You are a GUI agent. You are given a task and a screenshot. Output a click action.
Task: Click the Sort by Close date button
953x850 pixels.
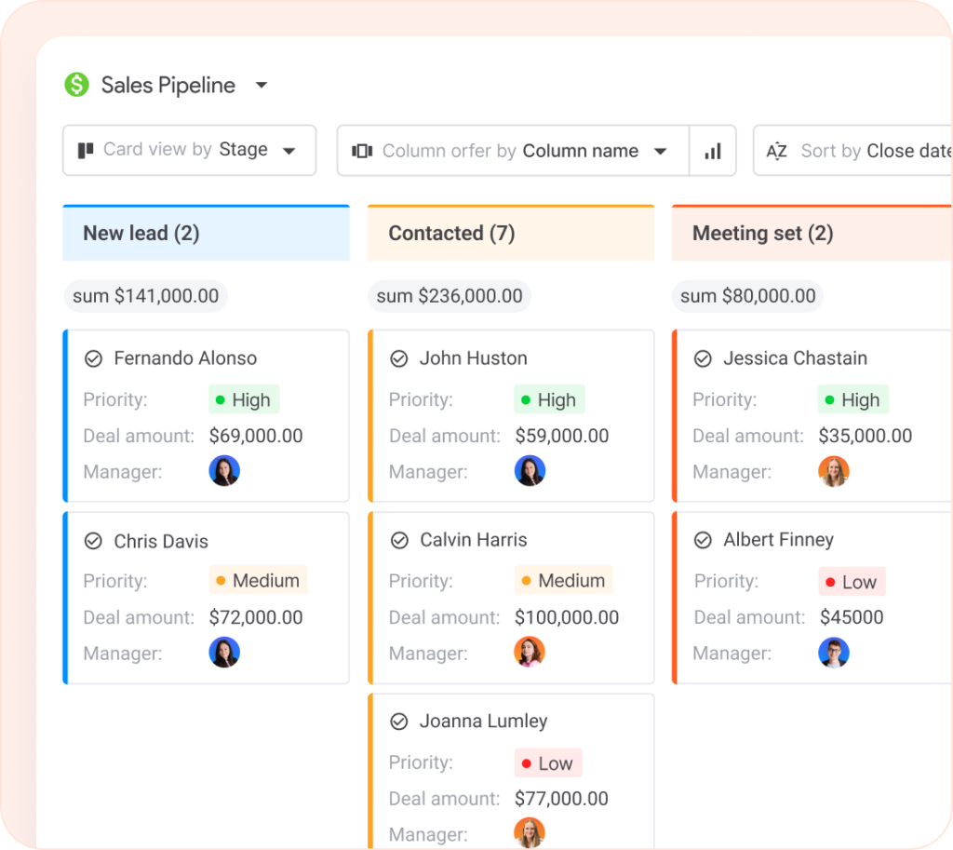coord(873,151)
